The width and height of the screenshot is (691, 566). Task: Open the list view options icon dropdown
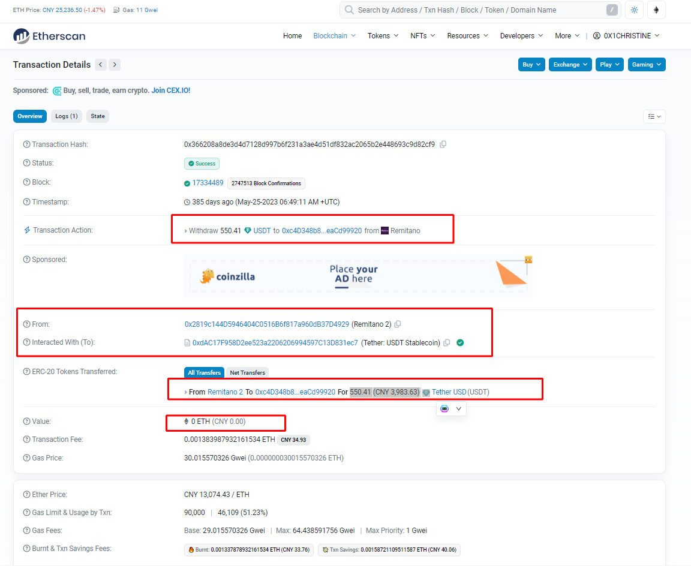coord(654,116)
